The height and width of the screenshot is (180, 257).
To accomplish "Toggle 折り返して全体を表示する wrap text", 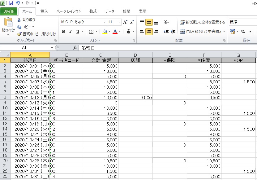I will (202, 22).
